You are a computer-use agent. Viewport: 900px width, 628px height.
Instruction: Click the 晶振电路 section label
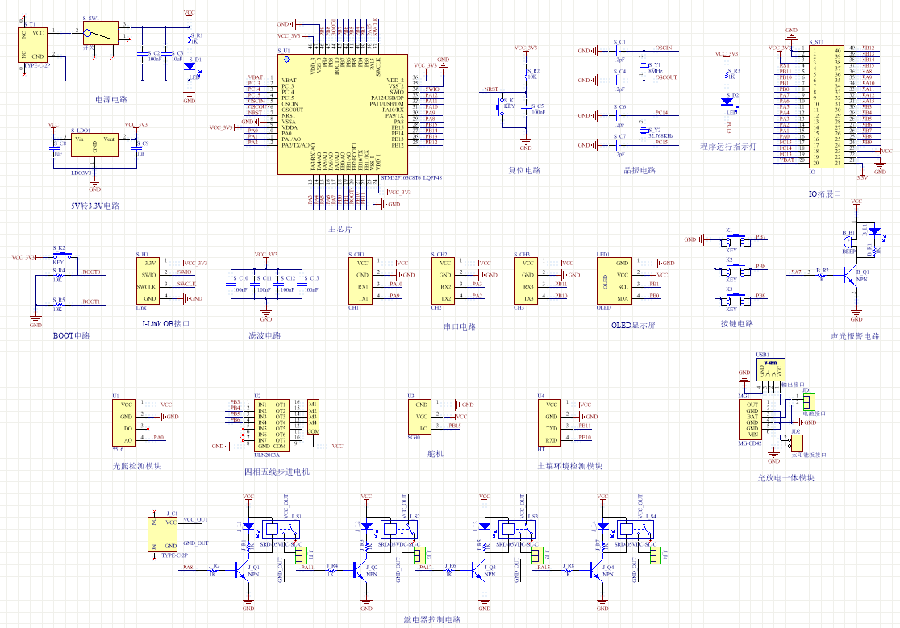640,170
